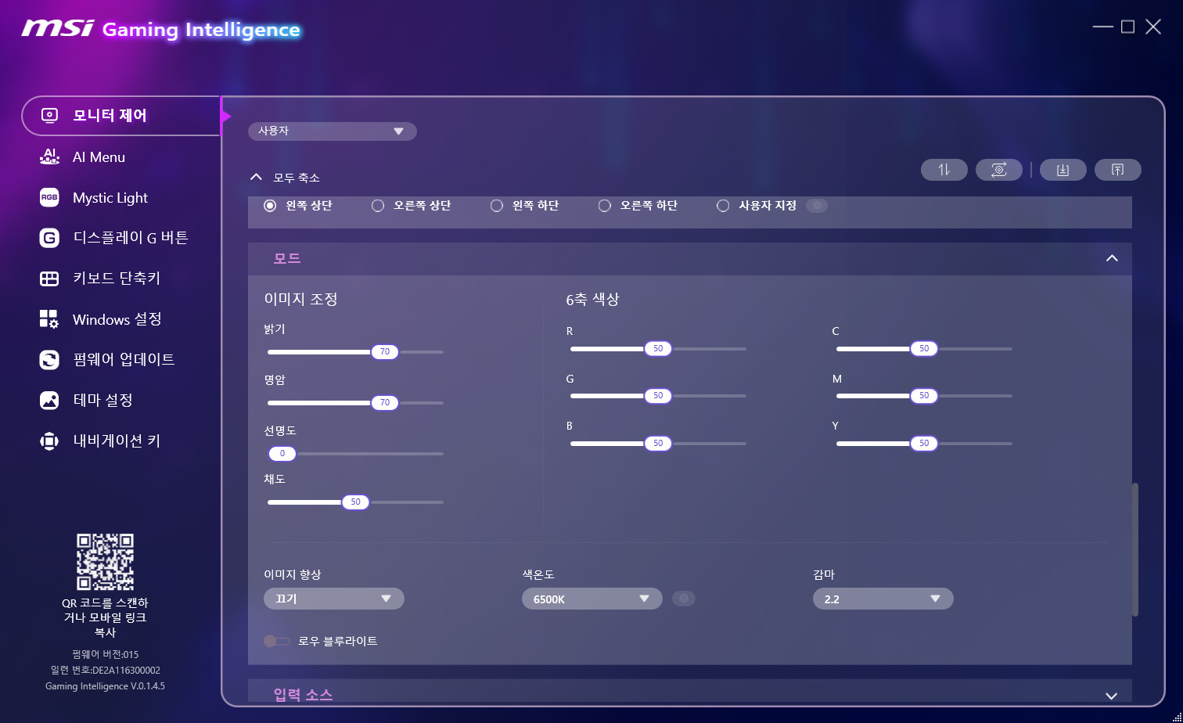Click the C color axis slider
Image resolution: width=1183 pixels, height=723 pixels.
[924, 349]
